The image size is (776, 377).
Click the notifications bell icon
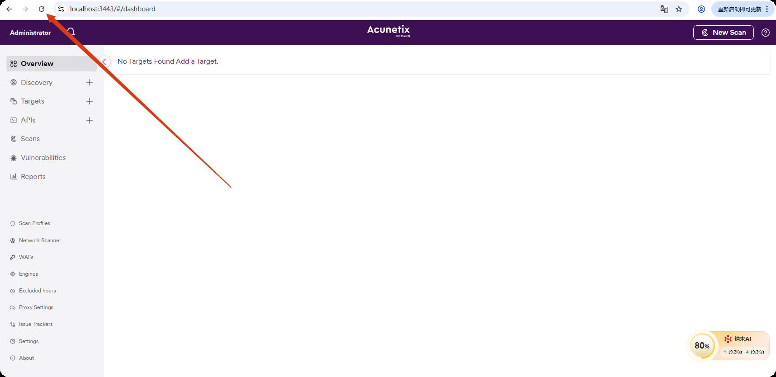point(71,32)
